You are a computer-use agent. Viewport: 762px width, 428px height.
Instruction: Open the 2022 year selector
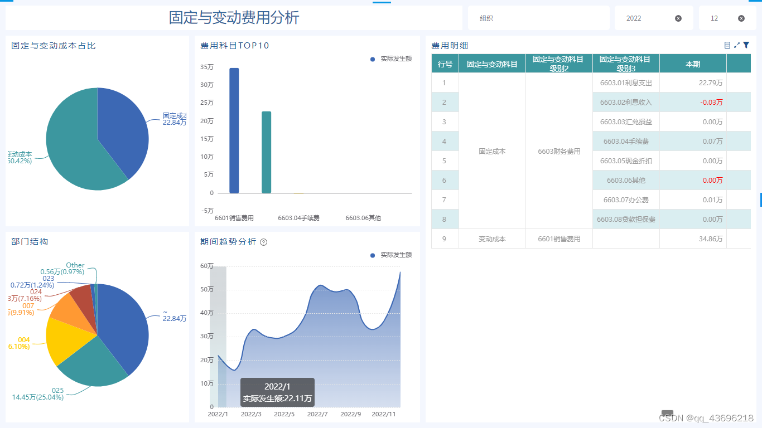click(x=654, y=18)
